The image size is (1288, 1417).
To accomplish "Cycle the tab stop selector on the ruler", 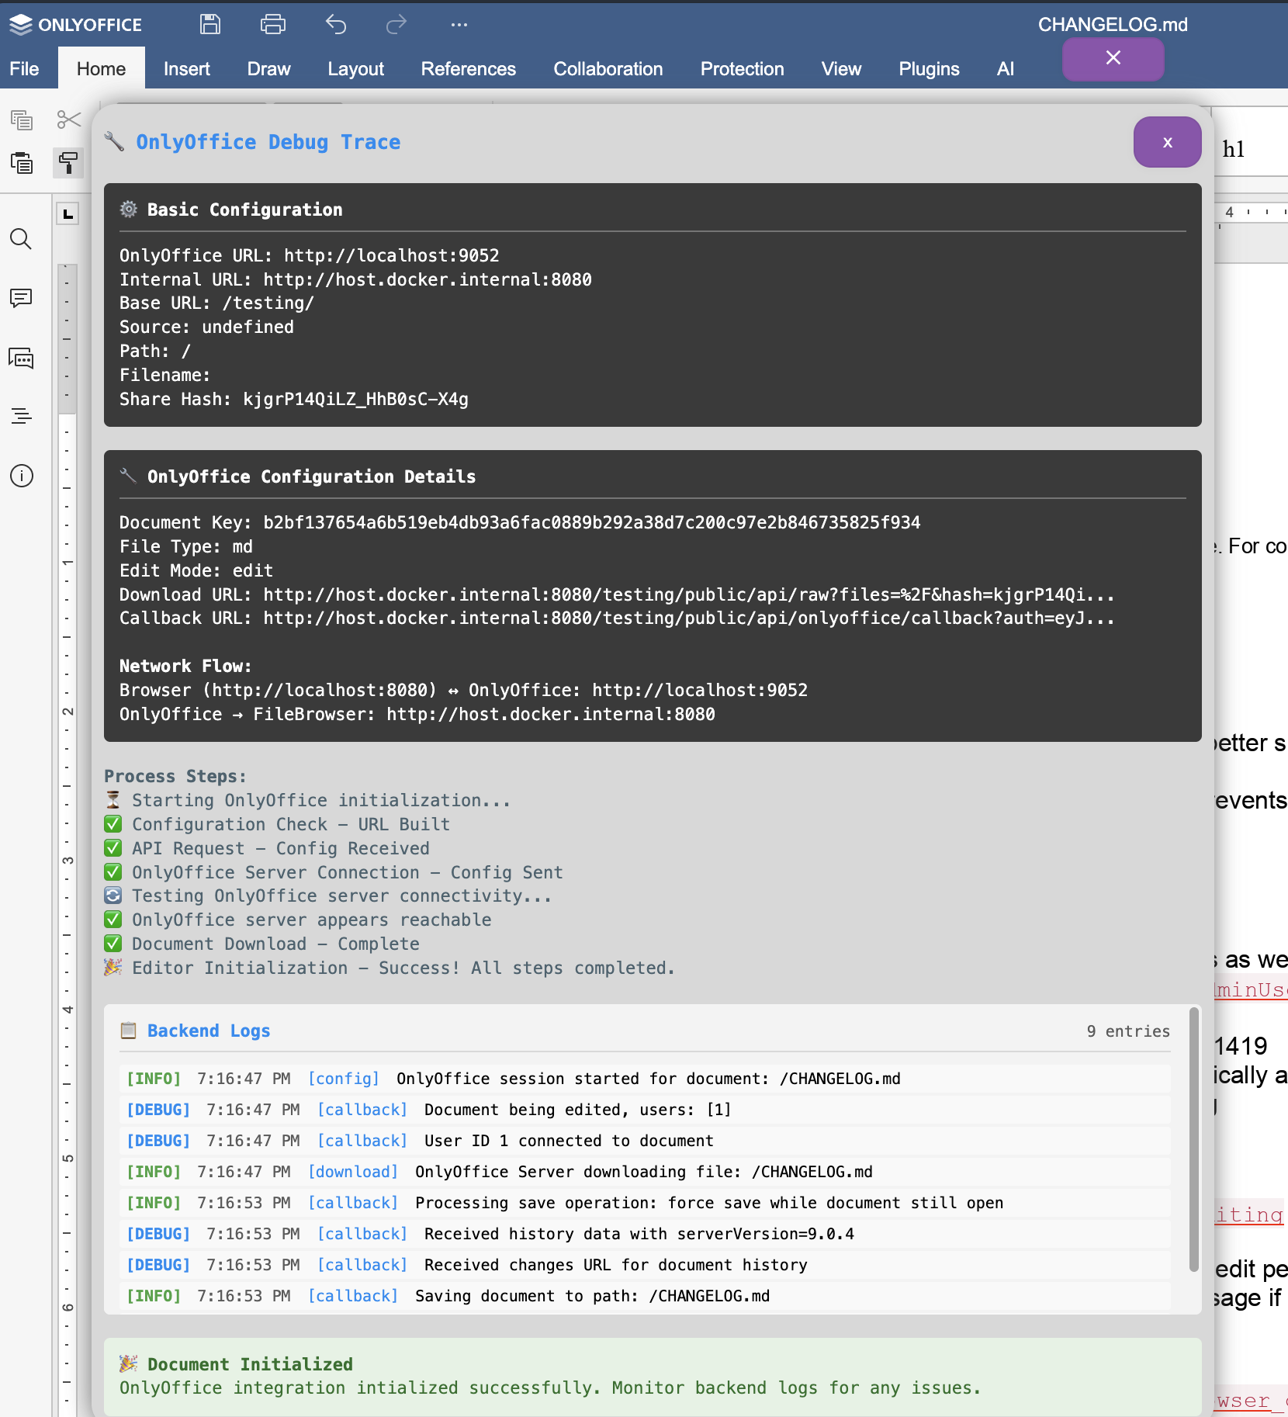I will click(68, 214).
